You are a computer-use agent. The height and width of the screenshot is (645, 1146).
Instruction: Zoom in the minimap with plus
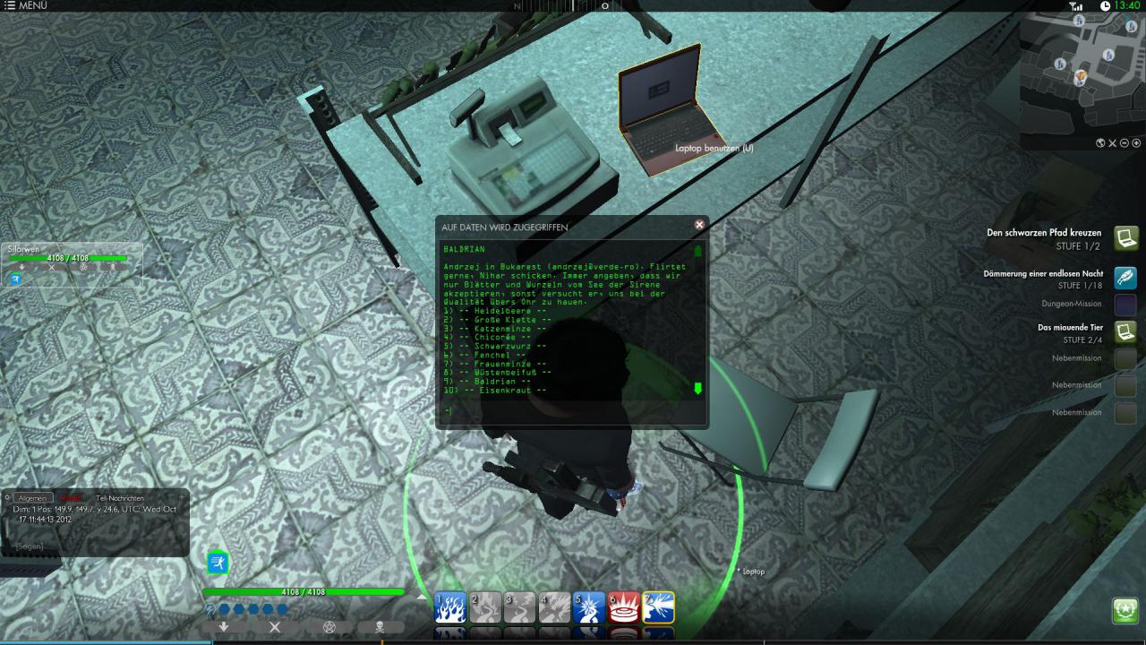tap(1136, 142)
